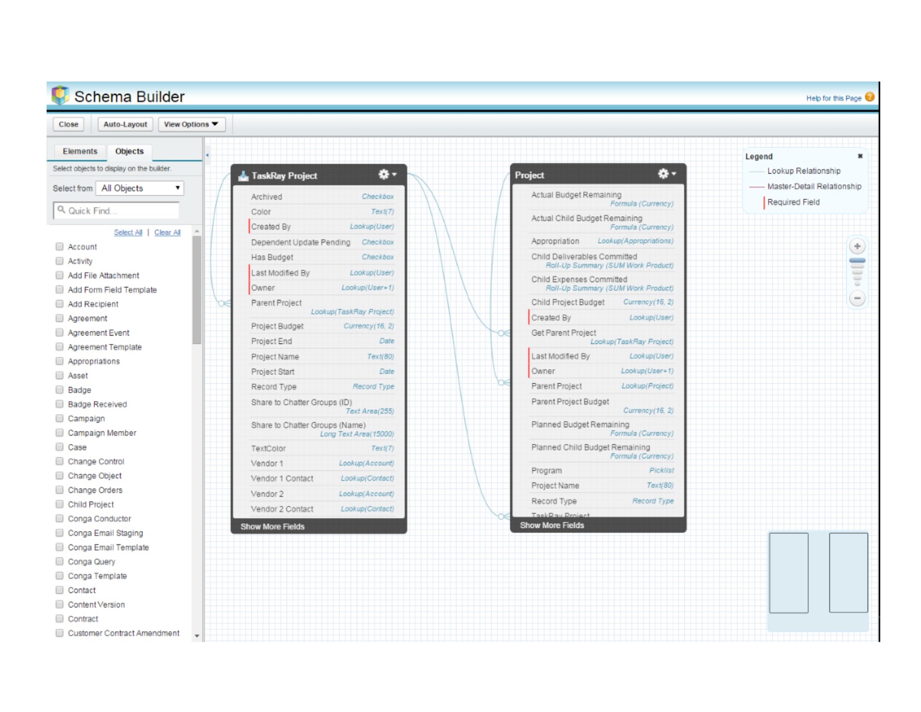Select the Archived field in TaskRay Project
Screen dimensions: 921x712
(x=322, y=197)
